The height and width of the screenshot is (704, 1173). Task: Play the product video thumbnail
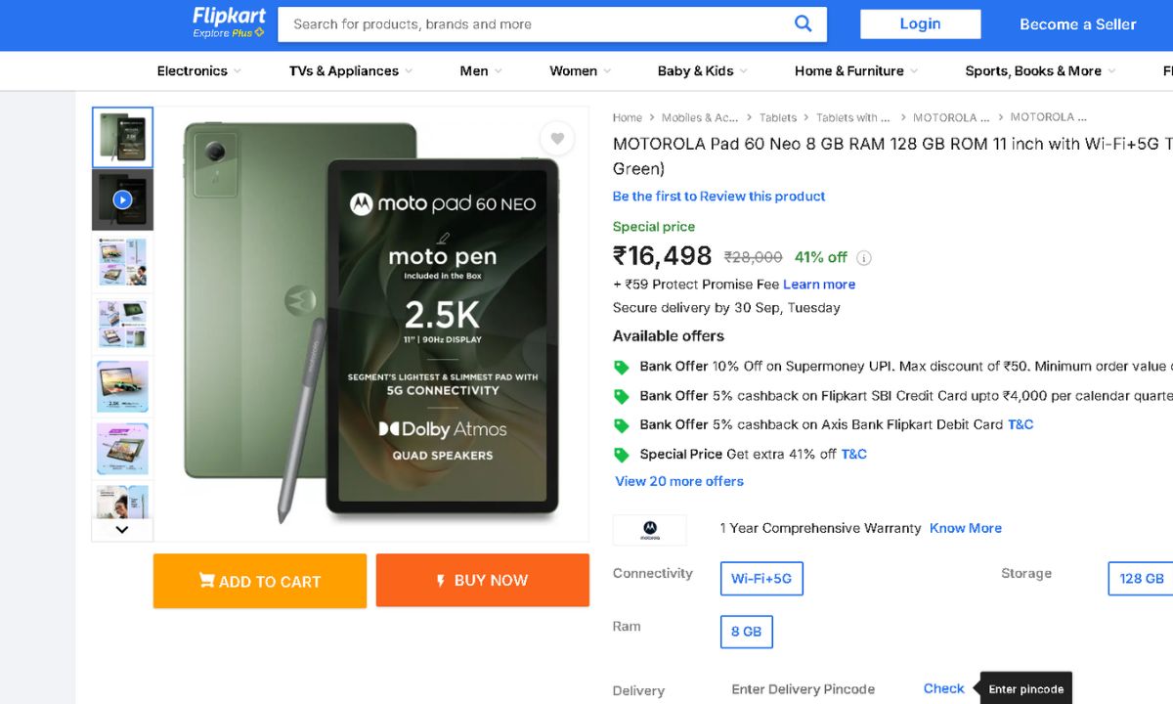tap(122, 199)
